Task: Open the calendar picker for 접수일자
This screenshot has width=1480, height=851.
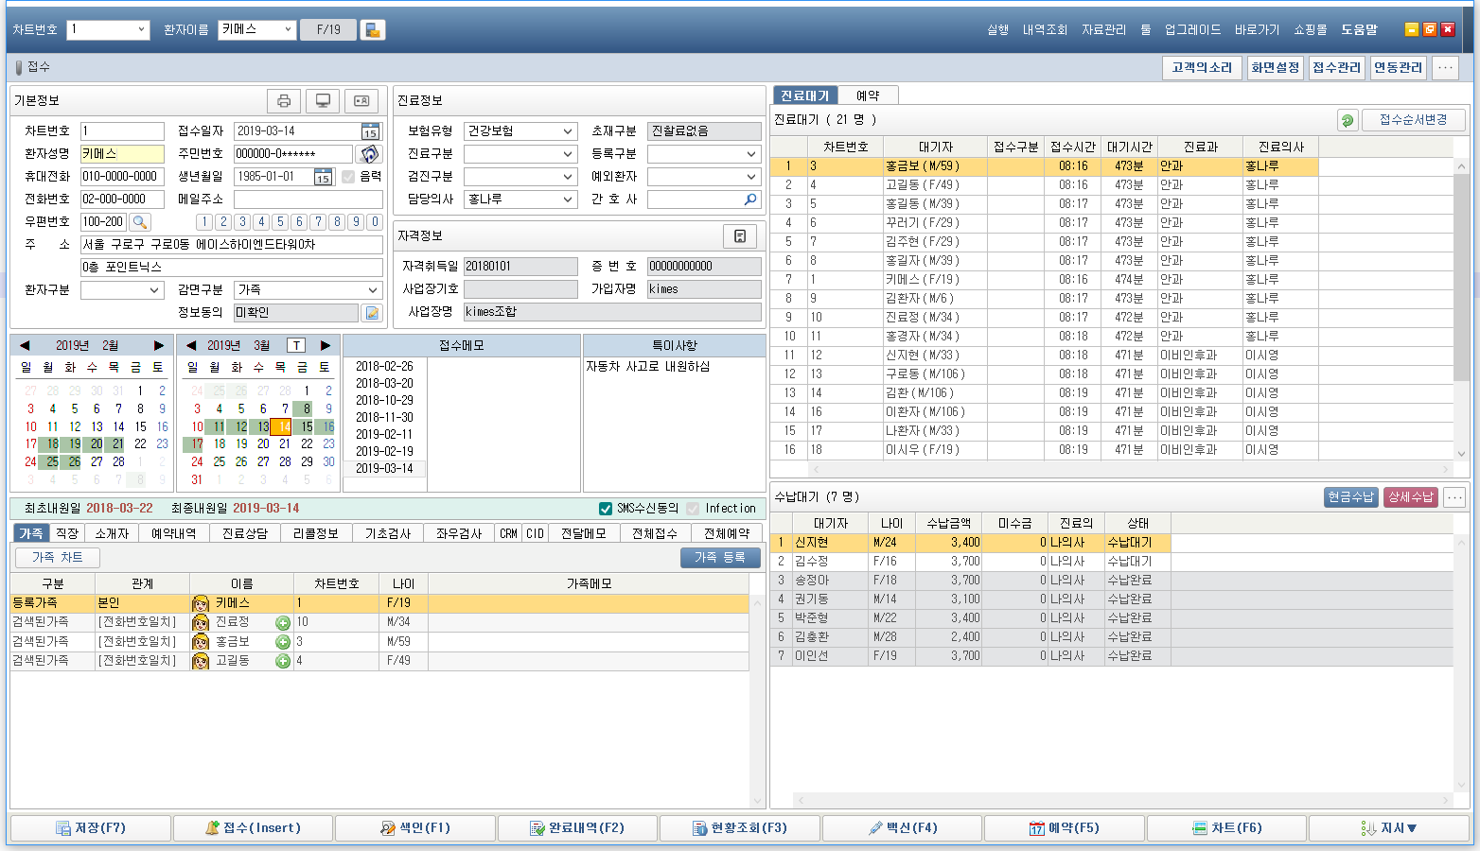Action: [x=370, y=131]
